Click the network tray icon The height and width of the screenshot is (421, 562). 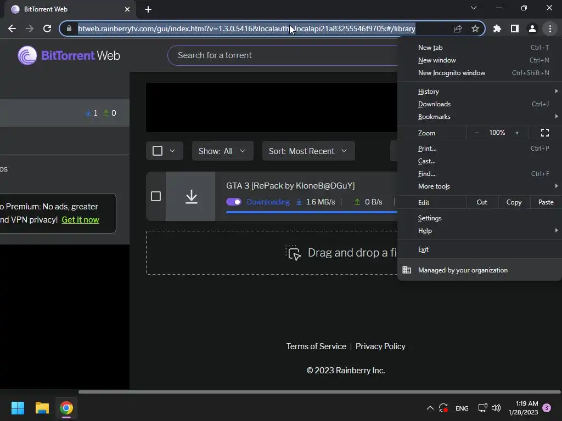pyautogui.click(x=482, y=408)
